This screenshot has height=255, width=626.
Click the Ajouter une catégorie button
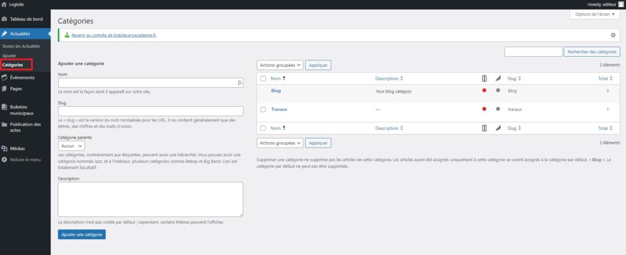point(81,234)
